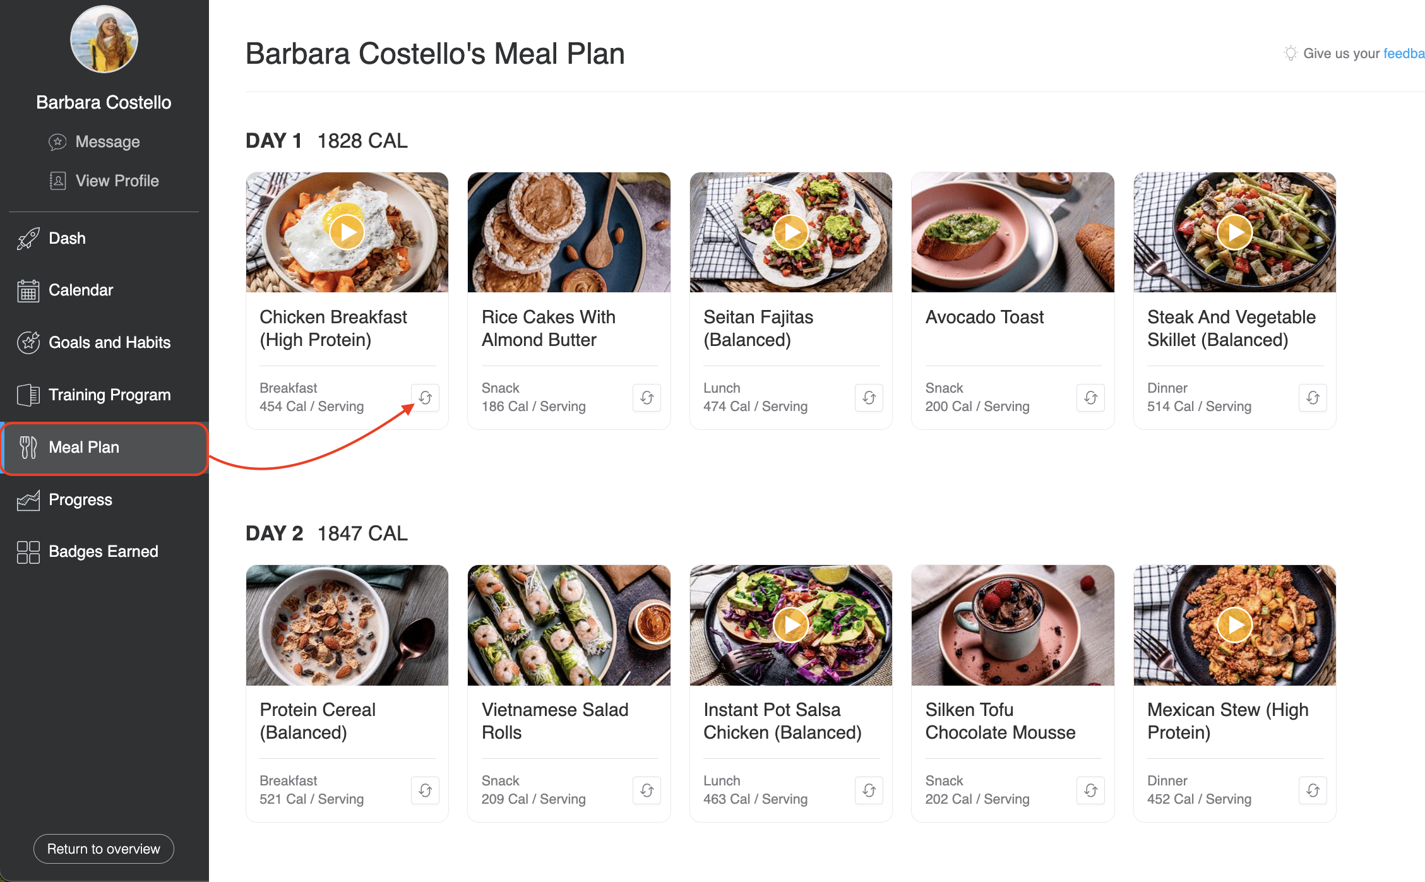Image resolution: width=1425 pixels, height=882 pixels.
Task: Play the Seitan Fajitas video
Action: pos(791,232)
